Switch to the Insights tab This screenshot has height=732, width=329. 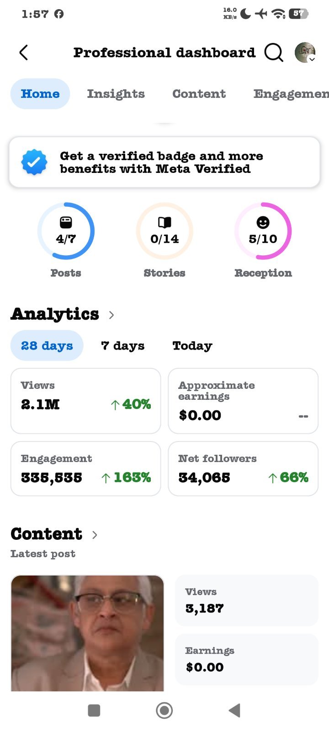coord(116,94)
